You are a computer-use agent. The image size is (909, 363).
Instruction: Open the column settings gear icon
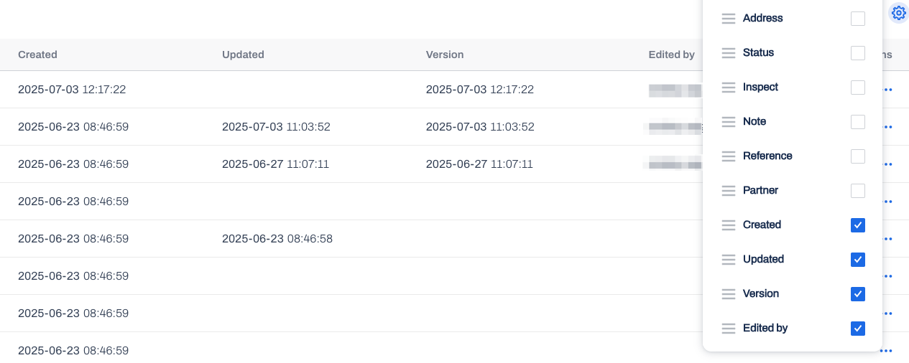point(898,12)
